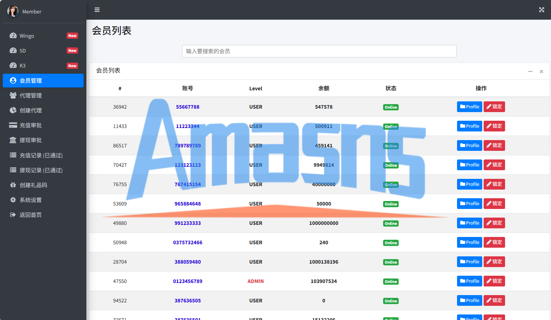The image size is (551, 320).
Task: Open 充值记录 (已通过) list icon
Action: [13, 155]
